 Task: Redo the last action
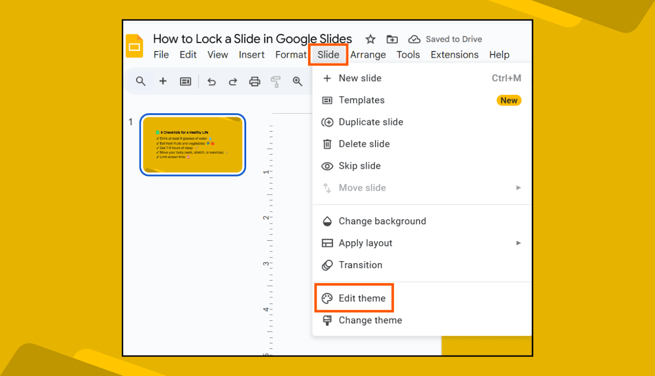(x=233, y=81)
